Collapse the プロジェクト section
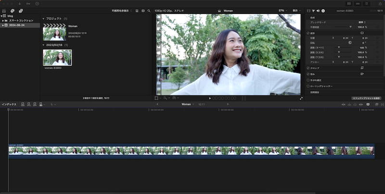Screen dimensions: 385x194 pyautogui.click(x=43, y=19)
